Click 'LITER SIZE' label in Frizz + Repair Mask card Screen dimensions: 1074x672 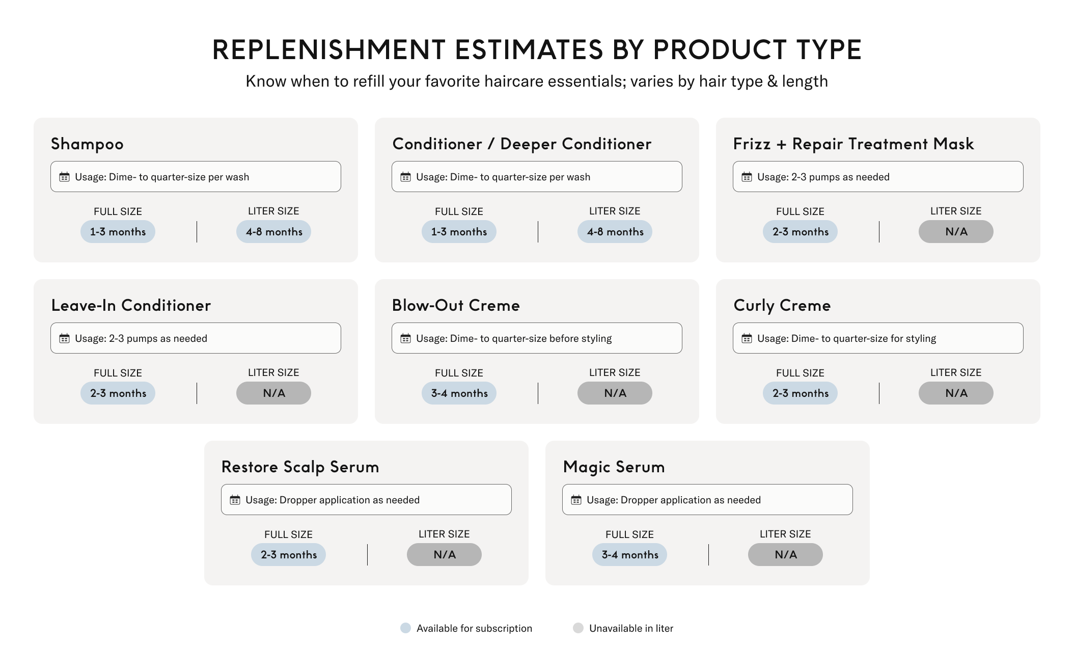tap(956, 211)
